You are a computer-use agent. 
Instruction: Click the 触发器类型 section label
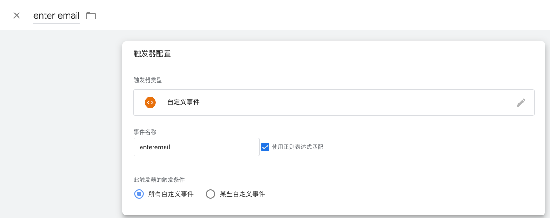pyautogui.click(x=147, y=80)
